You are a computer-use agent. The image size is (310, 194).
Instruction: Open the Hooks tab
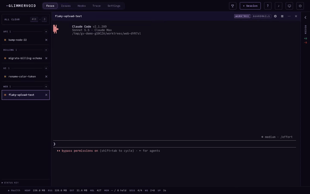82,6
